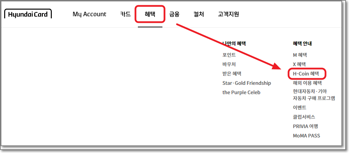Image resolution: width=349 pixels, height=153 pixels.
Task: Open 현대자동차·기아 자동차 구매 프로그램 link
Action: [x=314, y=94]
